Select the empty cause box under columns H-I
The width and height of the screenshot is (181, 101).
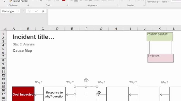tap(118, 94)
